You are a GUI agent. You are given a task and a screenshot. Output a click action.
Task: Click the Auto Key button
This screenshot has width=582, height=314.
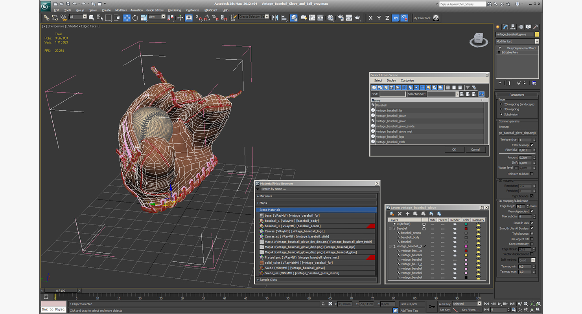click(444, 304)
